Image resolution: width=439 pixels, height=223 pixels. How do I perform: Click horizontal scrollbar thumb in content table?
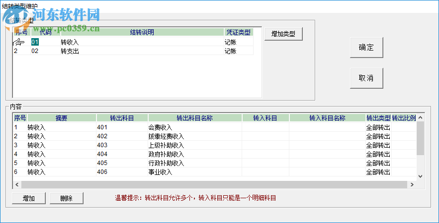tap(214, 184)
